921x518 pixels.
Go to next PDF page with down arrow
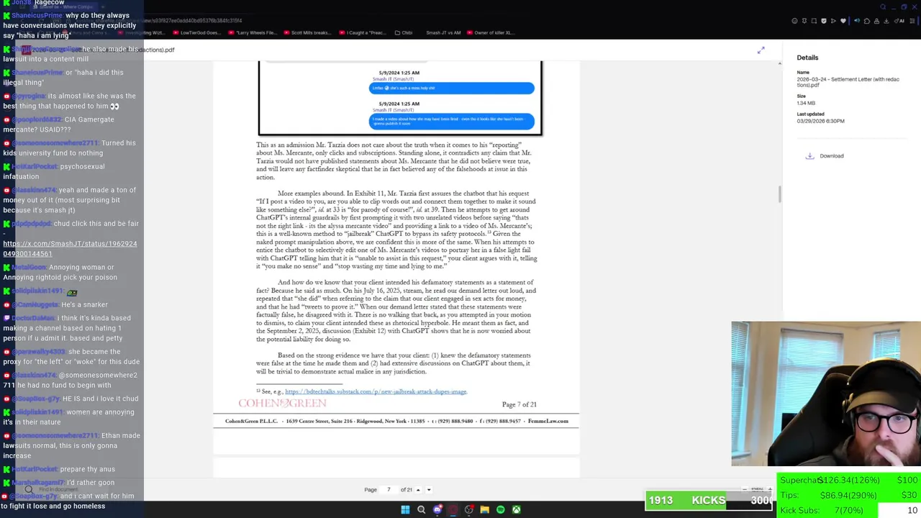[429, 490]
